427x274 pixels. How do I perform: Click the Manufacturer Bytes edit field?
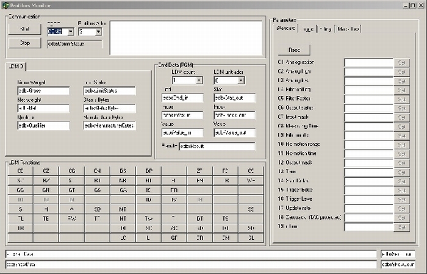pos(109,126)
